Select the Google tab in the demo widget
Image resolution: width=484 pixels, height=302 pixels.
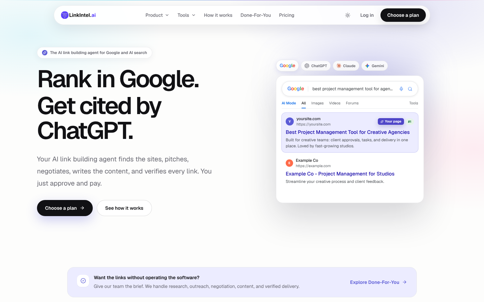[287, 66]
